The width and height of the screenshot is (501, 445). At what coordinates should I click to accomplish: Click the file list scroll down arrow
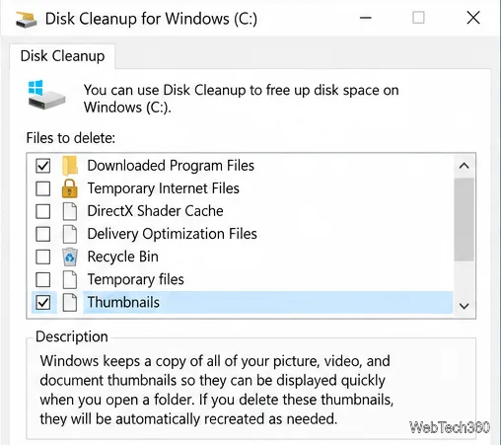pyautogui.click(x=464, y=306)
